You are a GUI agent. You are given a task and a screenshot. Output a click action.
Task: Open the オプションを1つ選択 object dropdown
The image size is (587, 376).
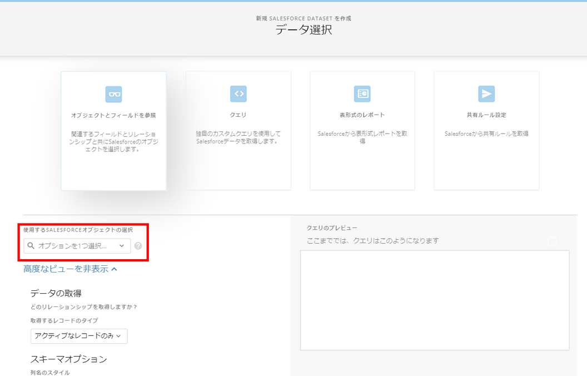pyautogui.click(x=77, y=246)
